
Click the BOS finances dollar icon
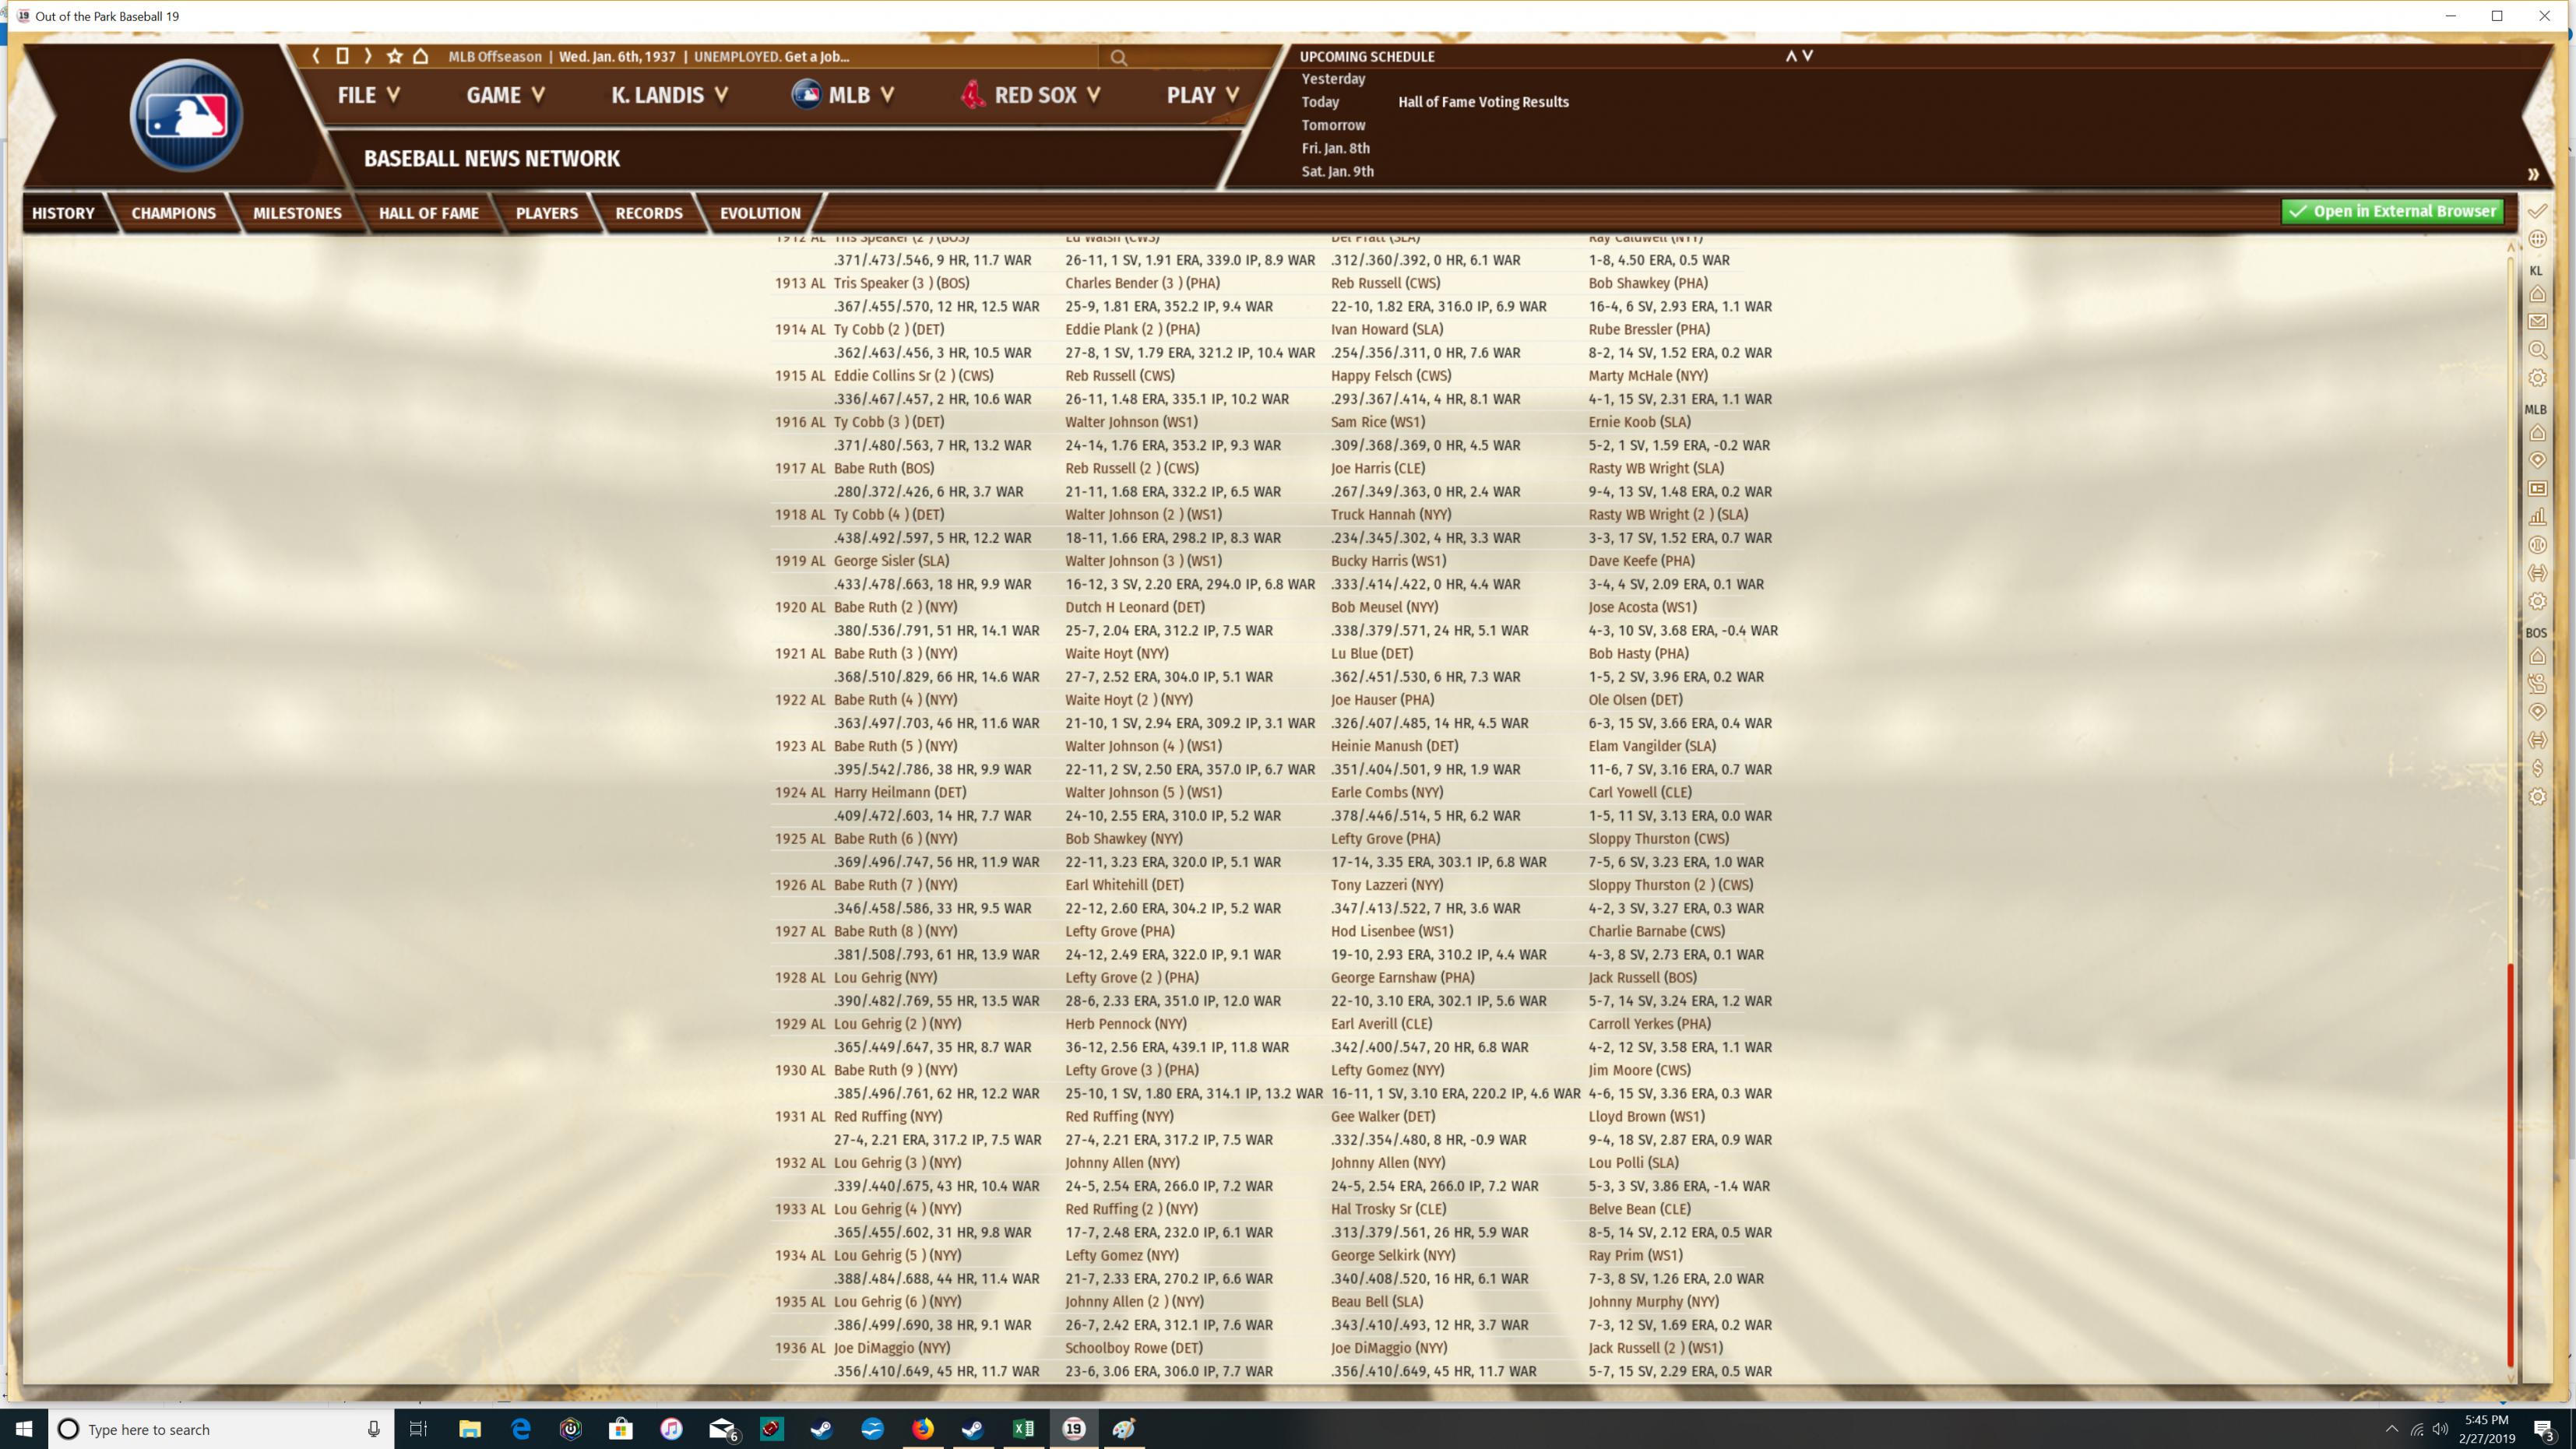tap(2537, 768)
